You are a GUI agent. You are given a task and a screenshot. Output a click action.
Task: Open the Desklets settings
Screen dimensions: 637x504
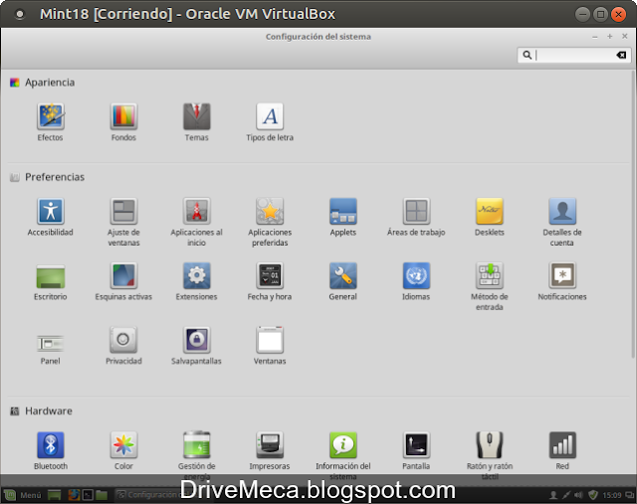click(489, 217)
